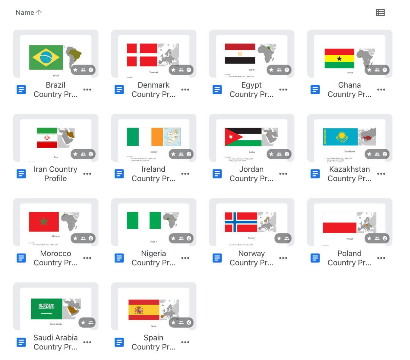Click the shared people badge on Ghana thumbnail
The image size is (410, 360).
377,70
